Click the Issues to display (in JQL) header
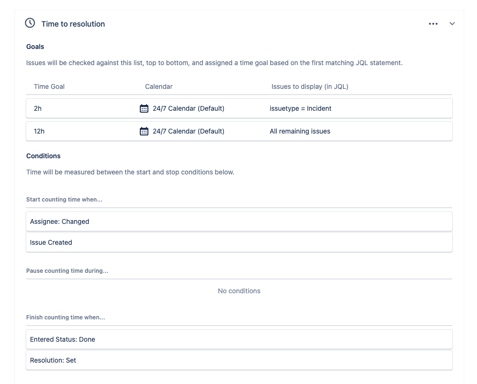The image size is (477, 384). point(310,86)
